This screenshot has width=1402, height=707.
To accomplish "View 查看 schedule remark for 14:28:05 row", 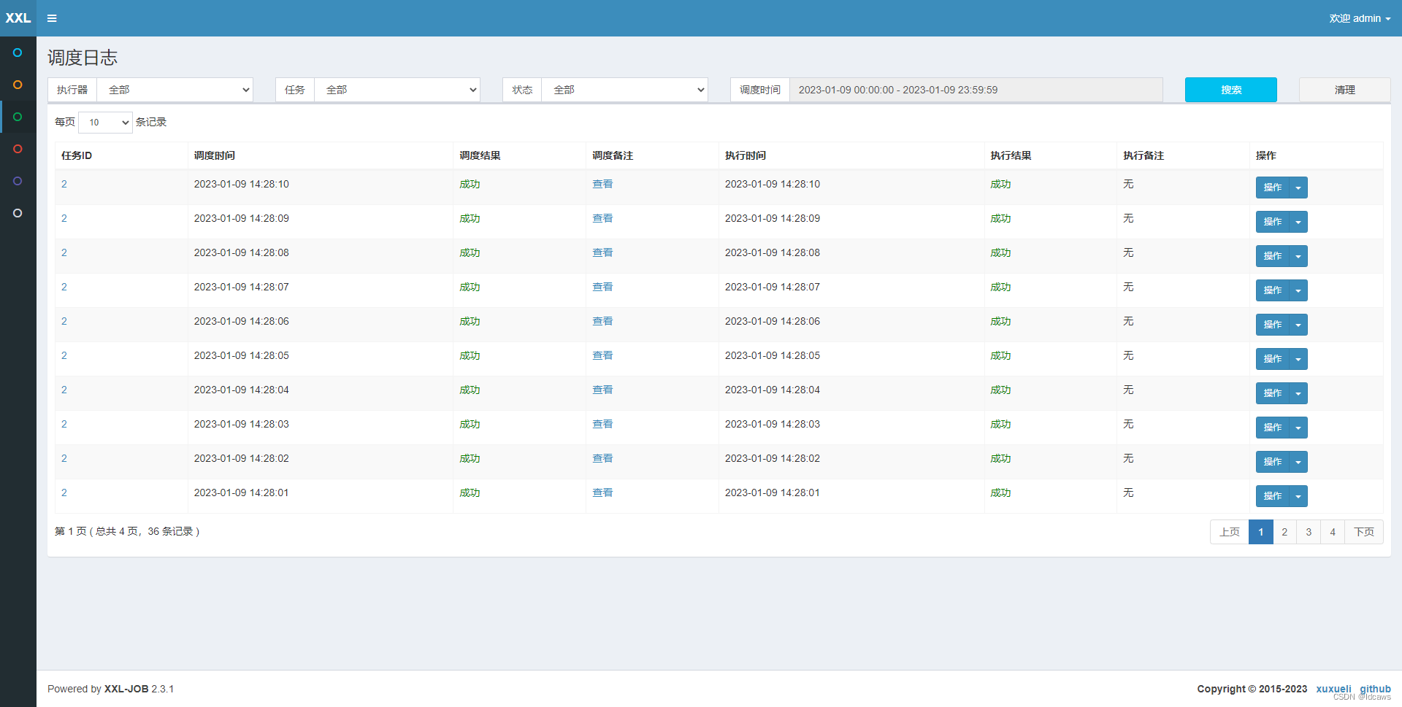I will [602, 355].
